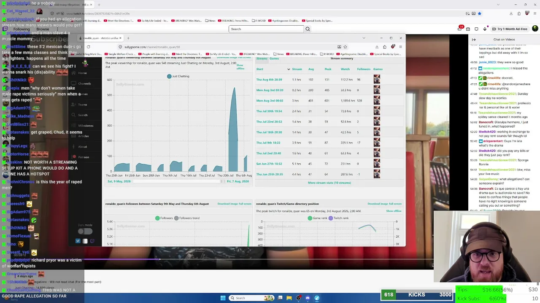Open Search in the SullyGnome sidebar
Viewport: 540px width, 303px height.
tap(83, 115)
